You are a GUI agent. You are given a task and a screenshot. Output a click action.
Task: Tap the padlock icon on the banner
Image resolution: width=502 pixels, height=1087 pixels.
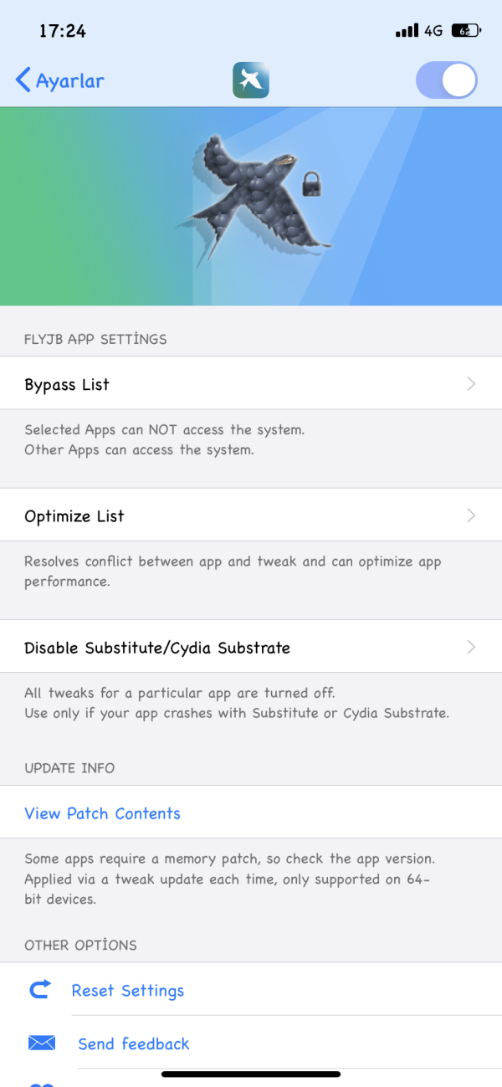point(312,183)
